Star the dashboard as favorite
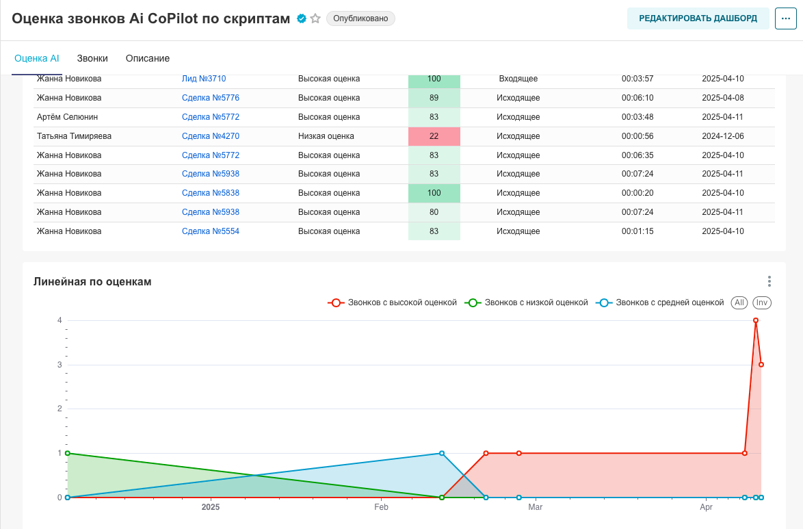Viewport: 803px width, 529px height. (x=315, y=19)
